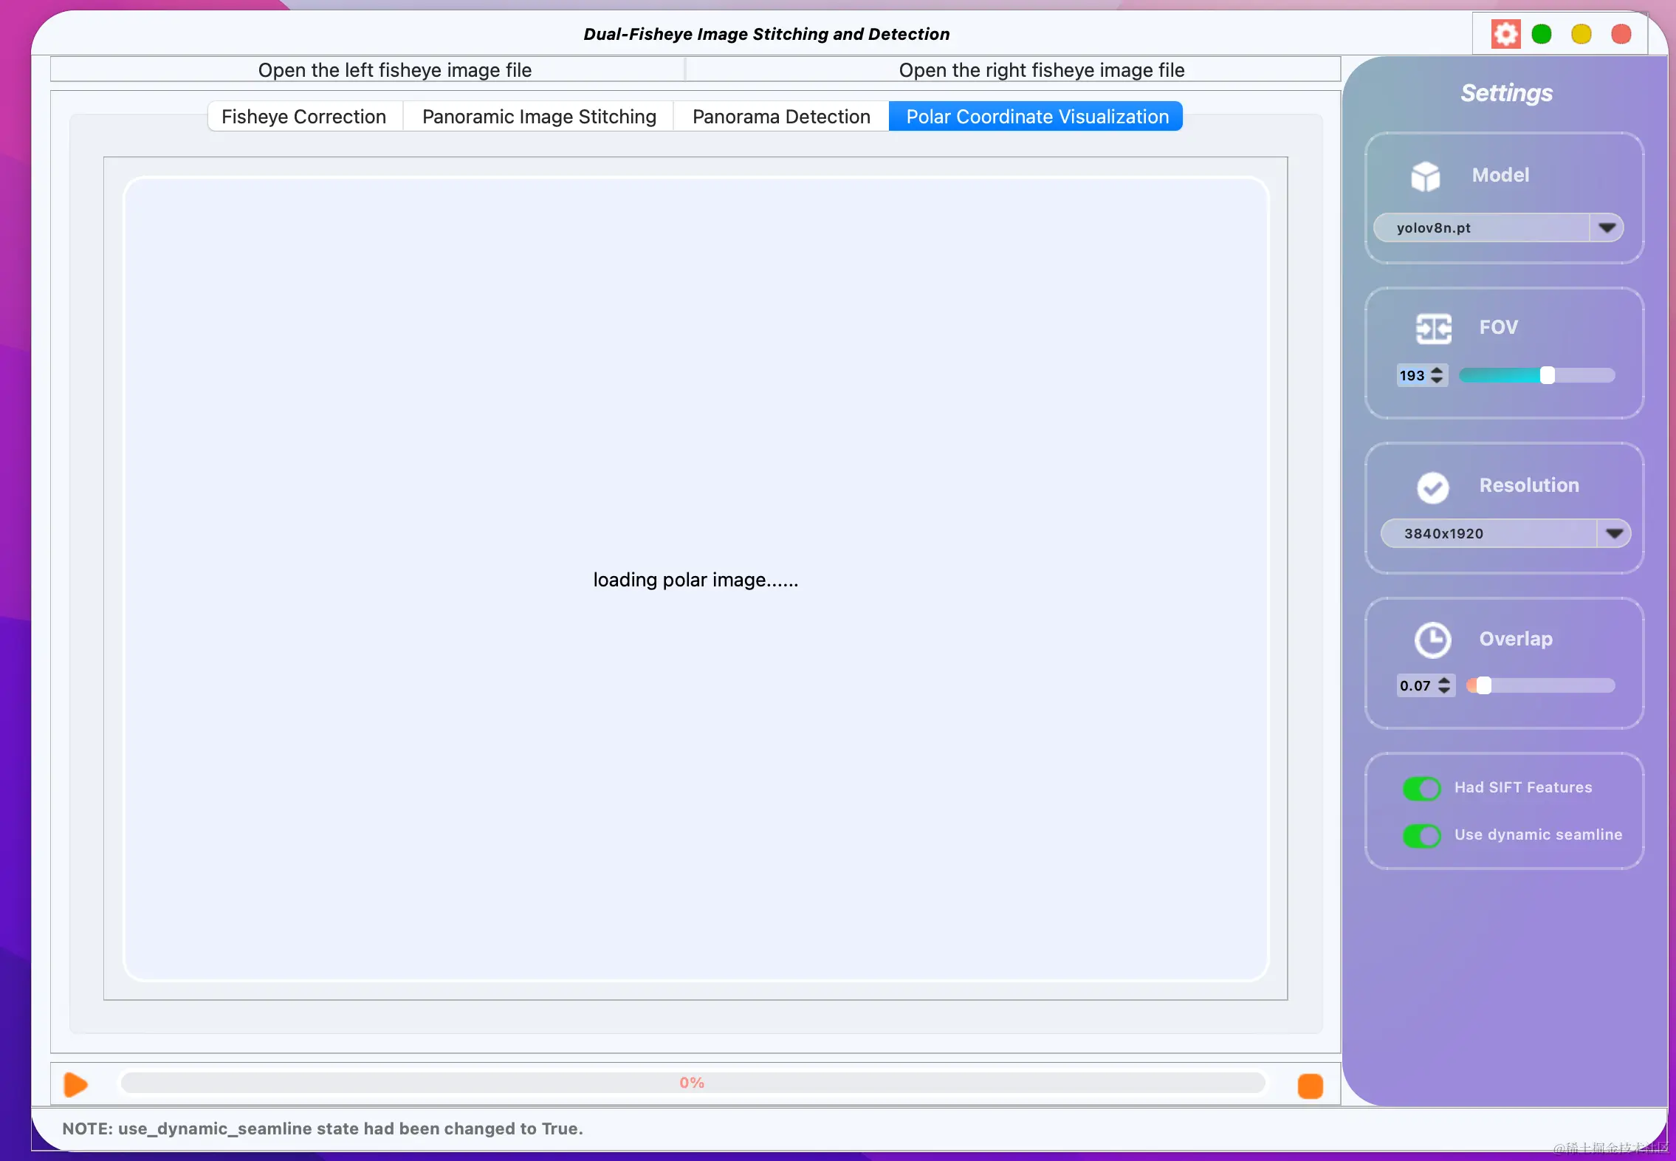Toggle the Had SIFT Features switch

tap(1421, 788)
